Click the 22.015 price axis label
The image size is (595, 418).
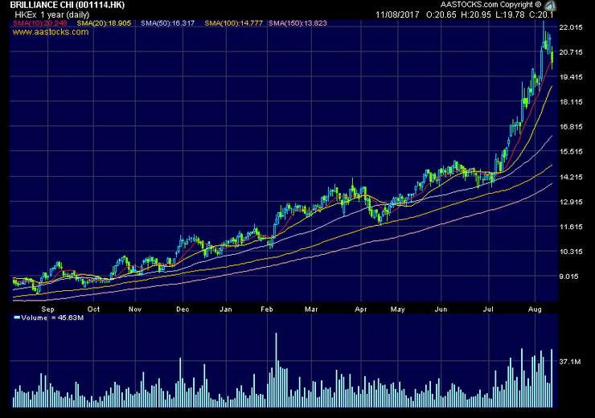[571, 27]
